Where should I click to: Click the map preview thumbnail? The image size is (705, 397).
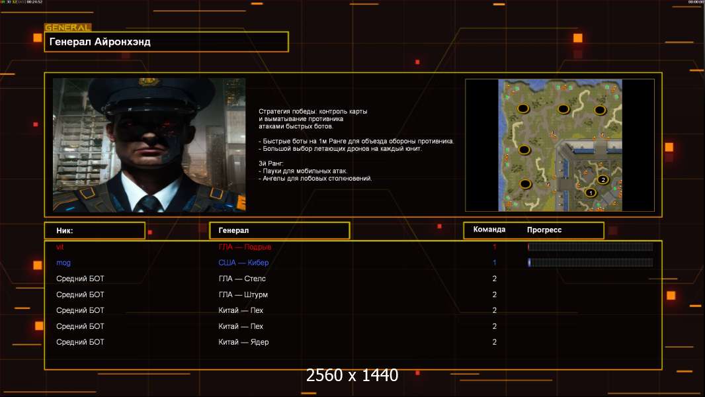tap(560, 145)
